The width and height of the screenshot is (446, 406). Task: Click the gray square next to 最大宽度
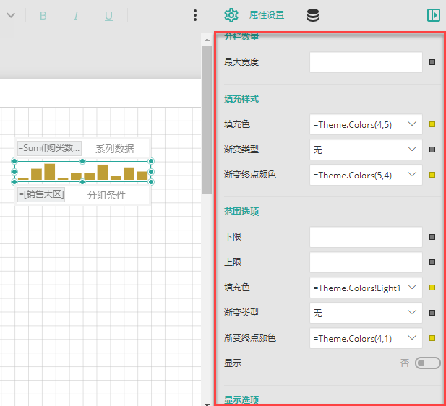[432, 63]
